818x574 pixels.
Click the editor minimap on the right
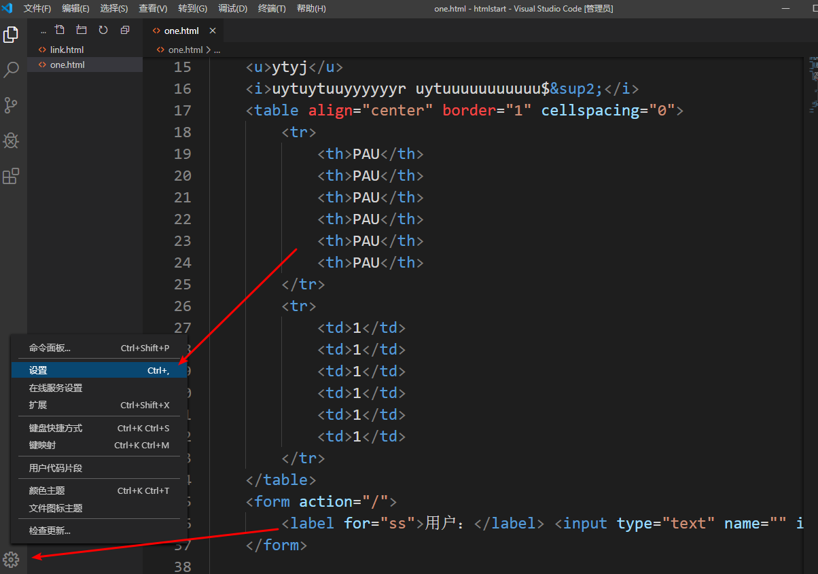click(x=813, y=85)
